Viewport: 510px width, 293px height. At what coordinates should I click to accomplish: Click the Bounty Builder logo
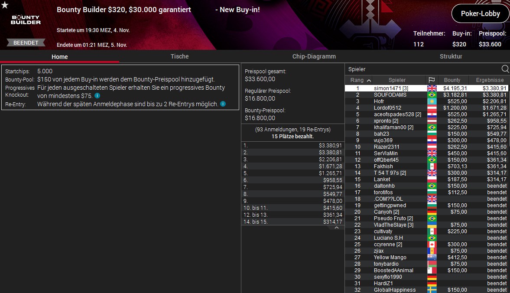pyautogui.click(x=26, y=20)
